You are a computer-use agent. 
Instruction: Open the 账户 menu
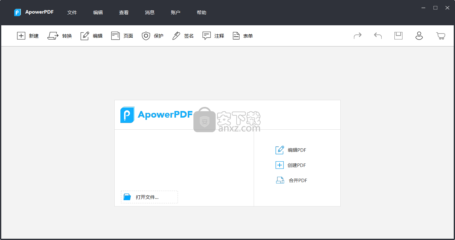(x=176, y=13)
